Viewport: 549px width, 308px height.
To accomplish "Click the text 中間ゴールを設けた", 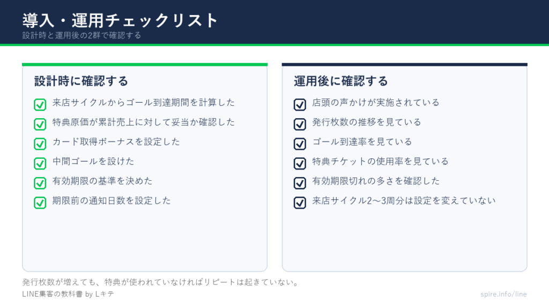I will click(93, 161).
